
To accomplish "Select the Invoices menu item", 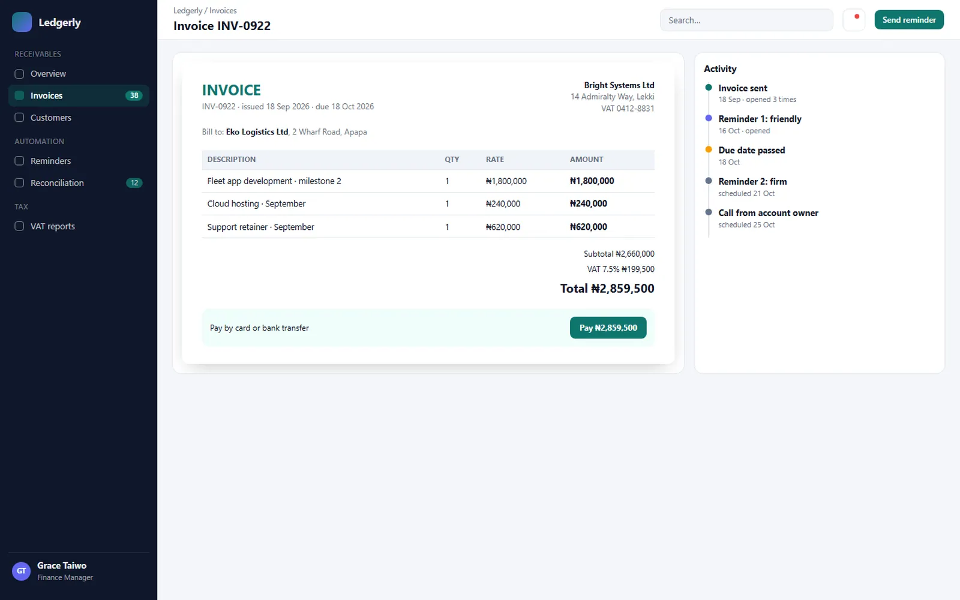I will (79, 95).
